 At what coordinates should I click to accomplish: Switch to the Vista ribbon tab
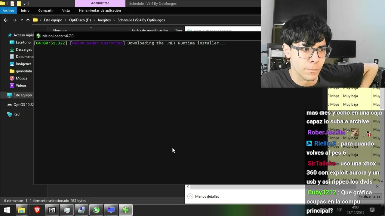[x=66, y=10]
